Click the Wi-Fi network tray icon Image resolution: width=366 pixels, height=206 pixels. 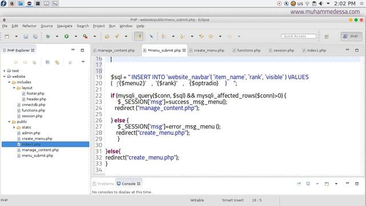point(308,3)
